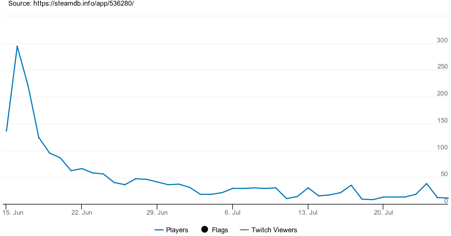Select the 15. Jun axis label
451x236 pixels.
[x=13, y=213]
